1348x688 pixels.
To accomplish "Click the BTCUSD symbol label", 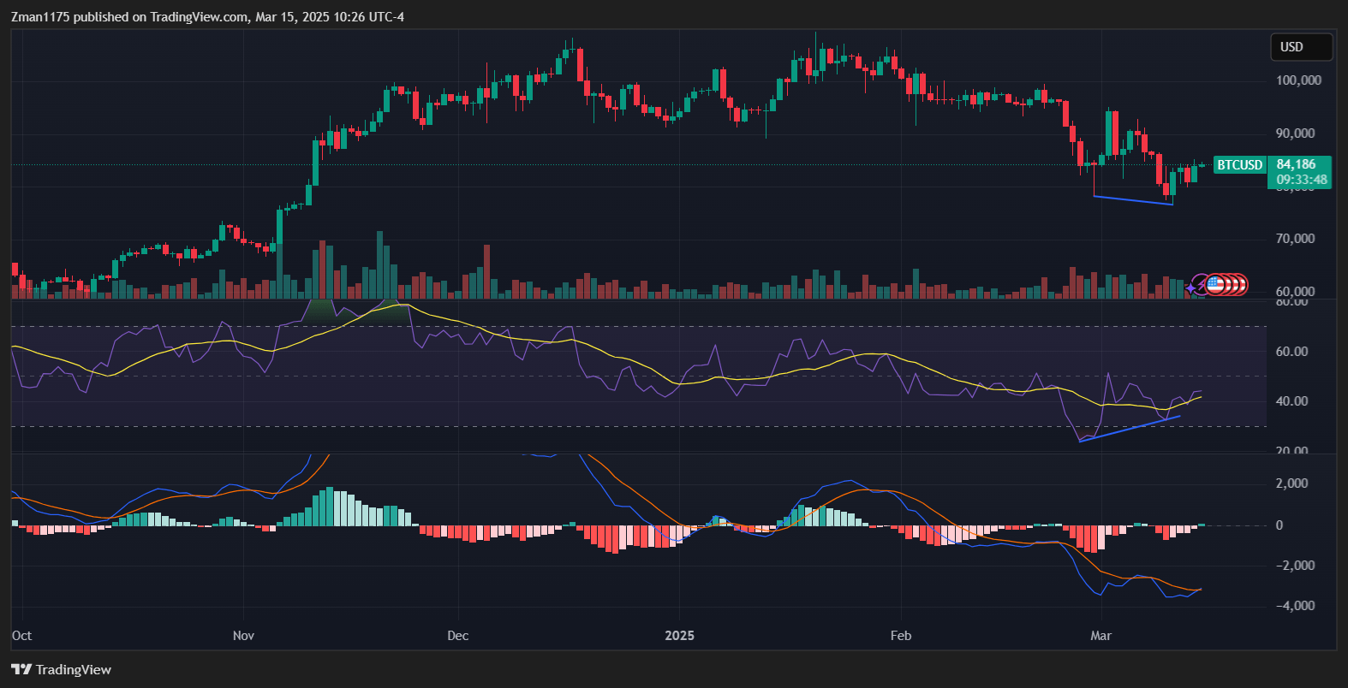I will click(1240, 165).
